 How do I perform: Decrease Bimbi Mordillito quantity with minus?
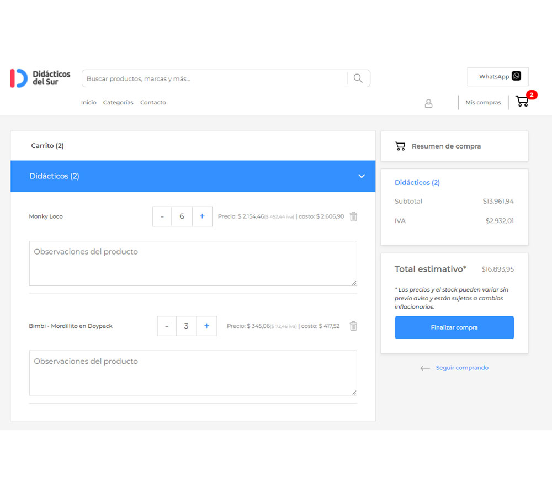pos(167,326)
